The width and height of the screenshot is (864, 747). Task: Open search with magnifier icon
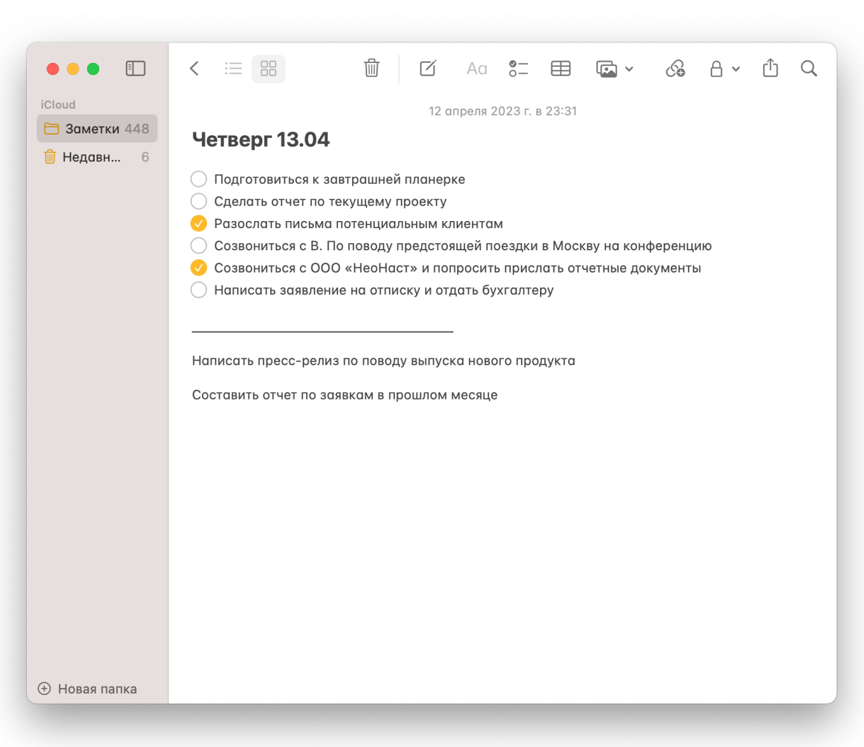coord(808,69)
